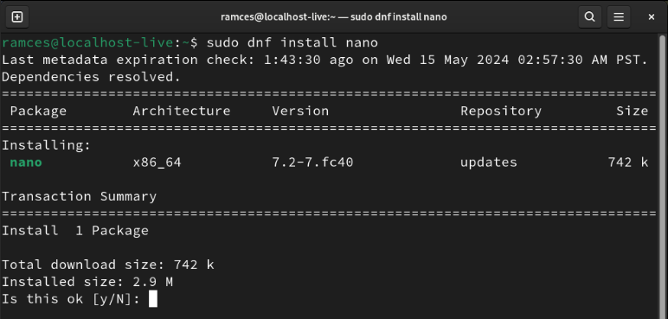
Task: Click the 'Package' column header
Action: tap(38, 111)
